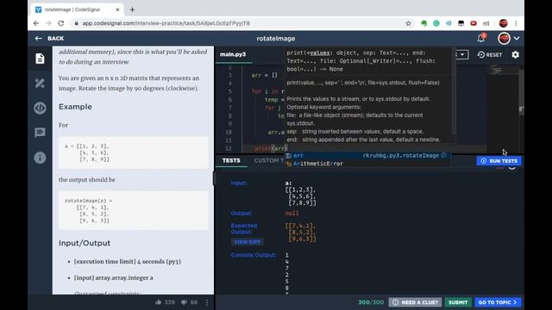Expand the profile dropdown arrow
Image resolution: width=552 pixels, height=310 pixels.
pos(517,38)
